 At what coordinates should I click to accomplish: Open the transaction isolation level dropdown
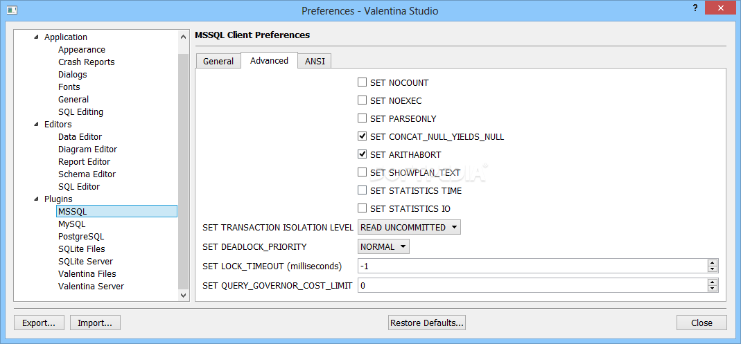click(409, 228)
